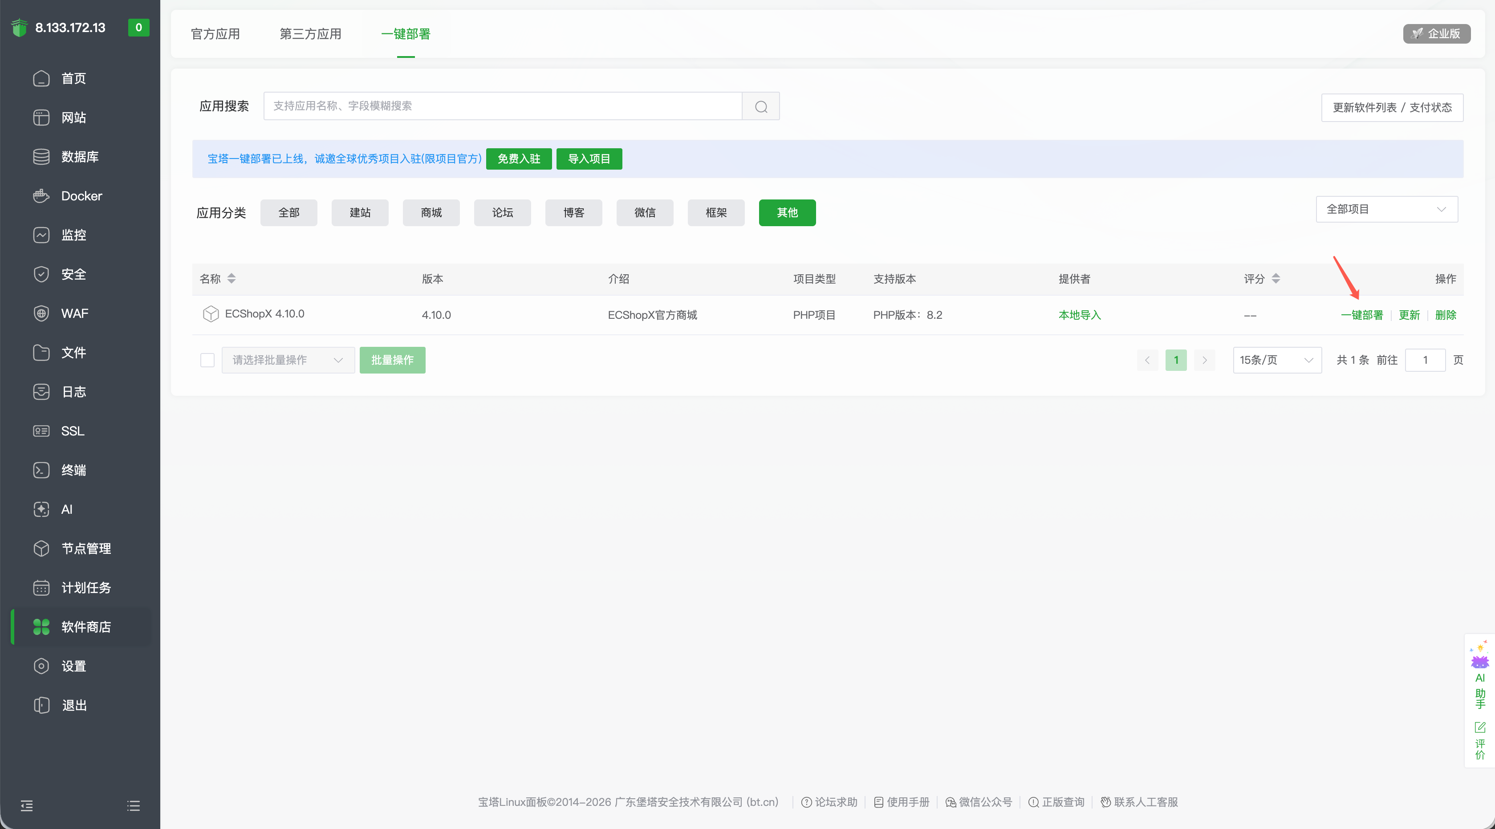Click the 前往 page number input
The width and height of the screenshot is (1495, 829).
click(1426, 360)
